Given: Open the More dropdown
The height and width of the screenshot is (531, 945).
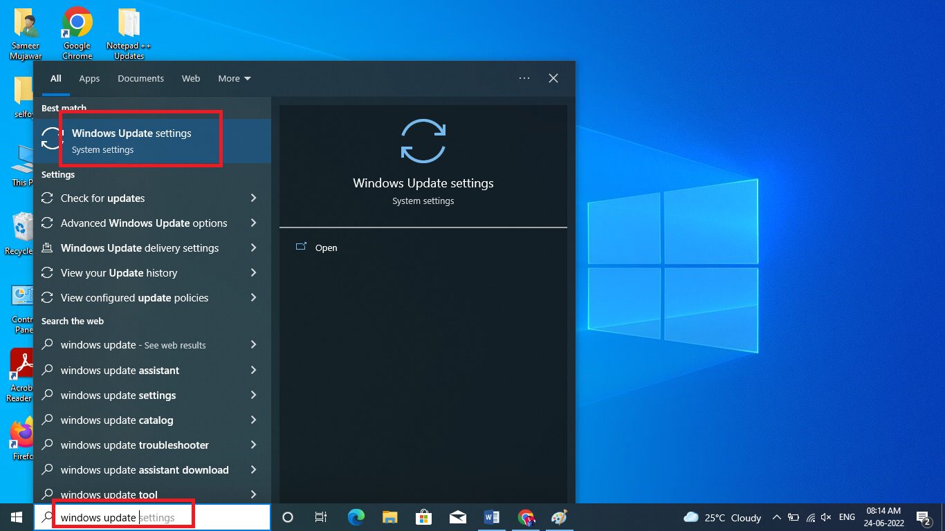Looking at the screenshot, I should pos(235,78).
